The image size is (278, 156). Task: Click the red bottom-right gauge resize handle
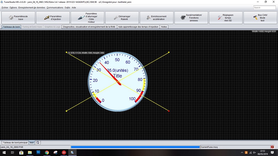[x=169, y=111]
